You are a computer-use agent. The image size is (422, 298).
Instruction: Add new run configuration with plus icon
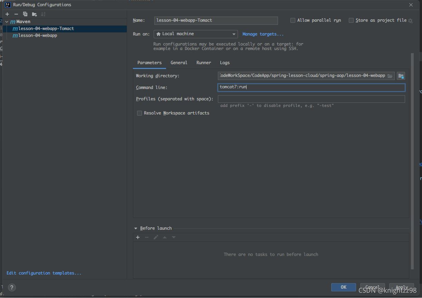(7, 14)
